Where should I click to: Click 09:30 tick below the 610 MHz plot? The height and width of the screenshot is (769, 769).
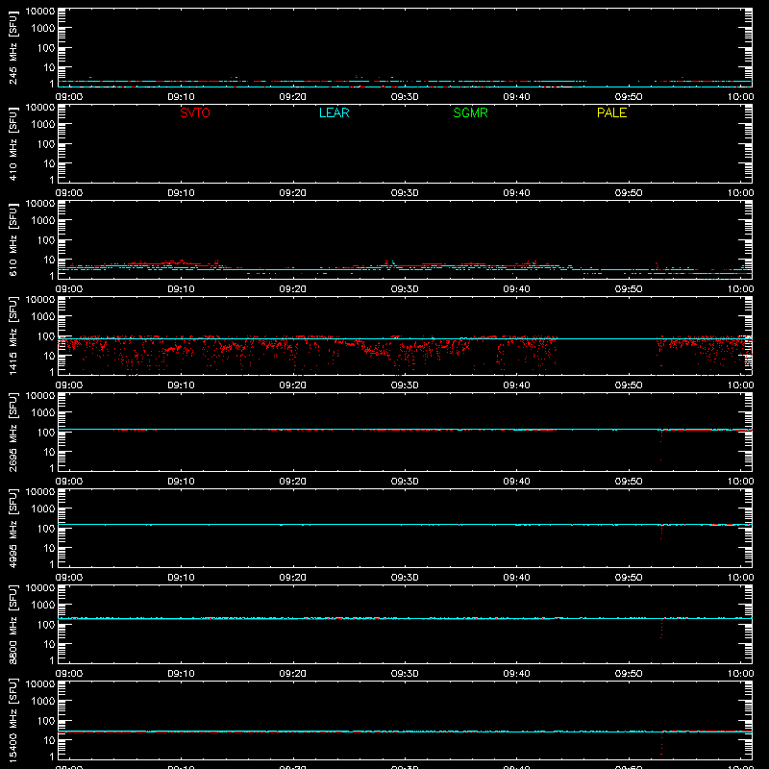click(x=405, y=289)
